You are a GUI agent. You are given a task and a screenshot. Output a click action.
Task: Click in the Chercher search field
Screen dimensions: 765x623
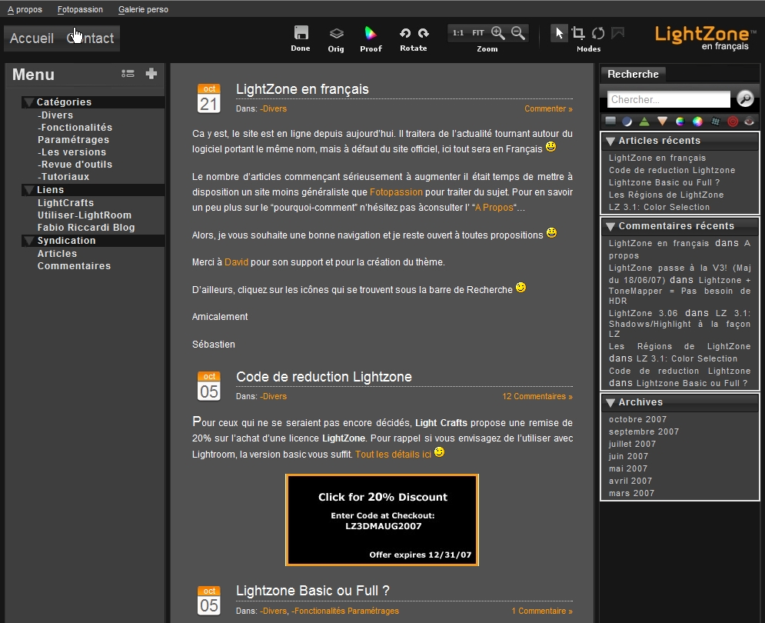[668, 99]
